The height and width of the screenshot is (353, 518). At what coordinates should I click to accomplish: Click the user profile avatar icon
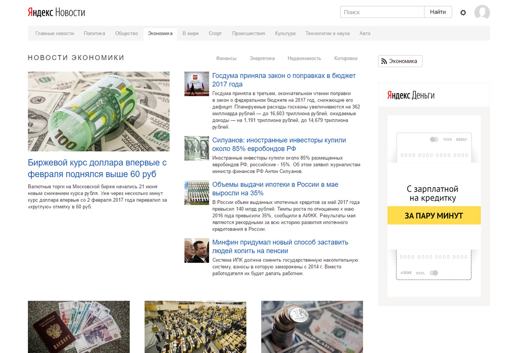pos(482,12)
